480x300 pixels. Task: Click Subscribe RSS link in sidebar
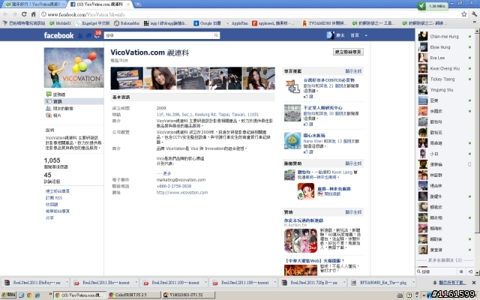point(54,198)
